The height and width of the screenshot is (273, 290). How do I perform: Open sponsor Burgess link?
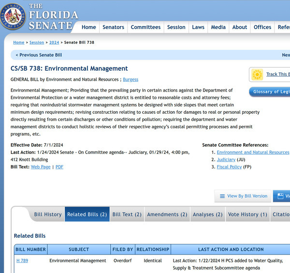130,79
